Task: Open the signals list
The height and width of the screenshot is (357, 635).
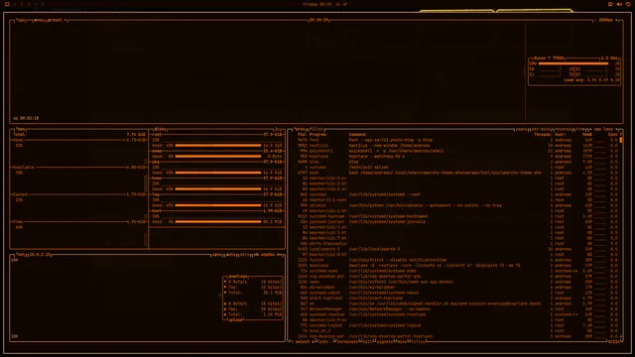Action: tap(385, 341)
